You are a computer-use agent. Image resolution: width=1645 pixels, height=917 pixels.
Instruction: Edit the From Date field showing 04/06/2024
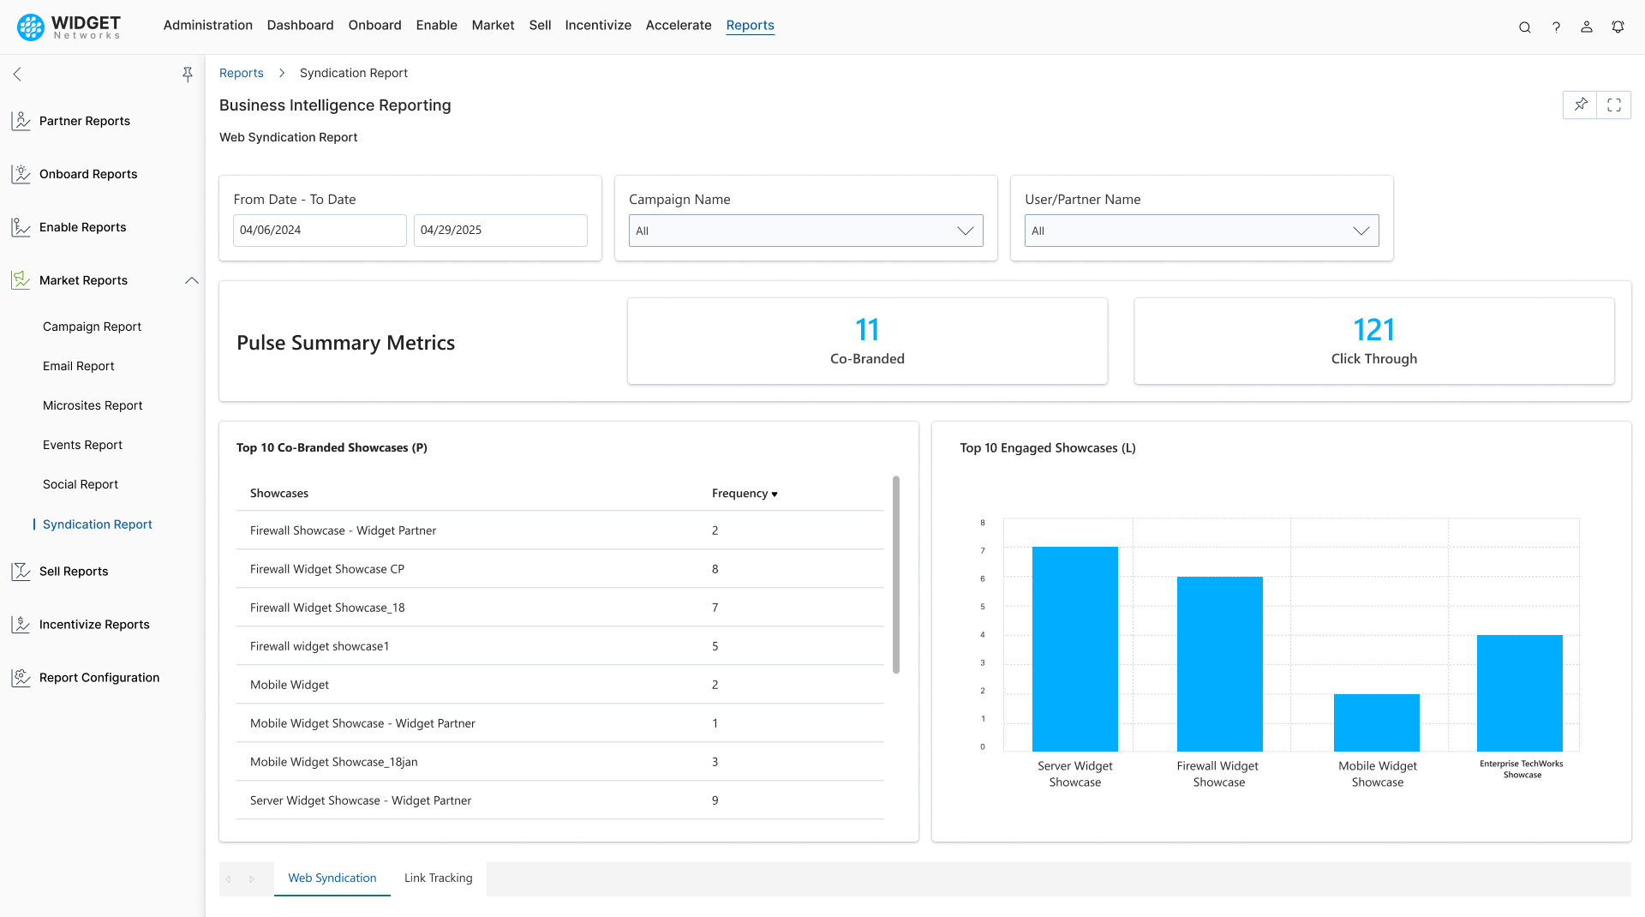tap(320, 230)
